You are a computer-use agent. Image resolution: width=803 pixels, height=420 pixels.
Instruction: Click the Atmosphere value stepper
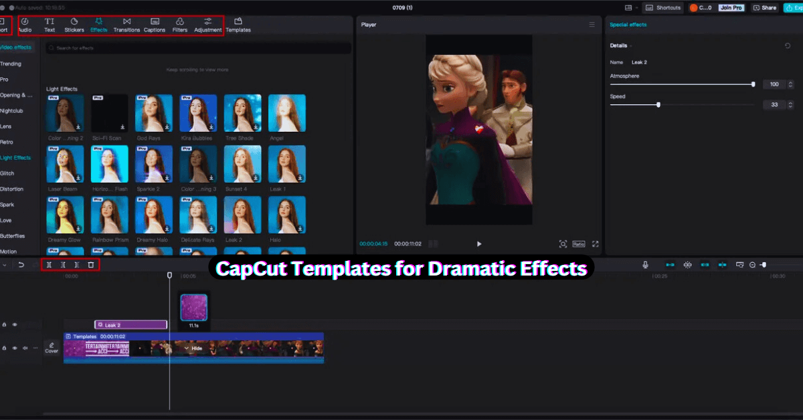[x=790, y=84]
